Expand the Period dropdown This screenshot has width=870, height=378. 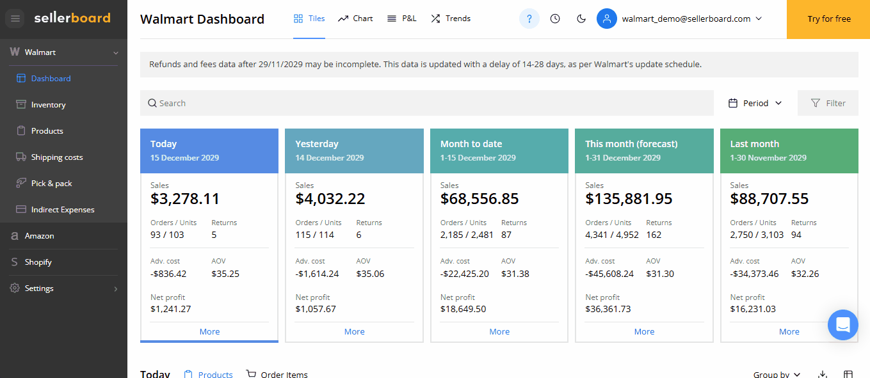pos(755,103)
